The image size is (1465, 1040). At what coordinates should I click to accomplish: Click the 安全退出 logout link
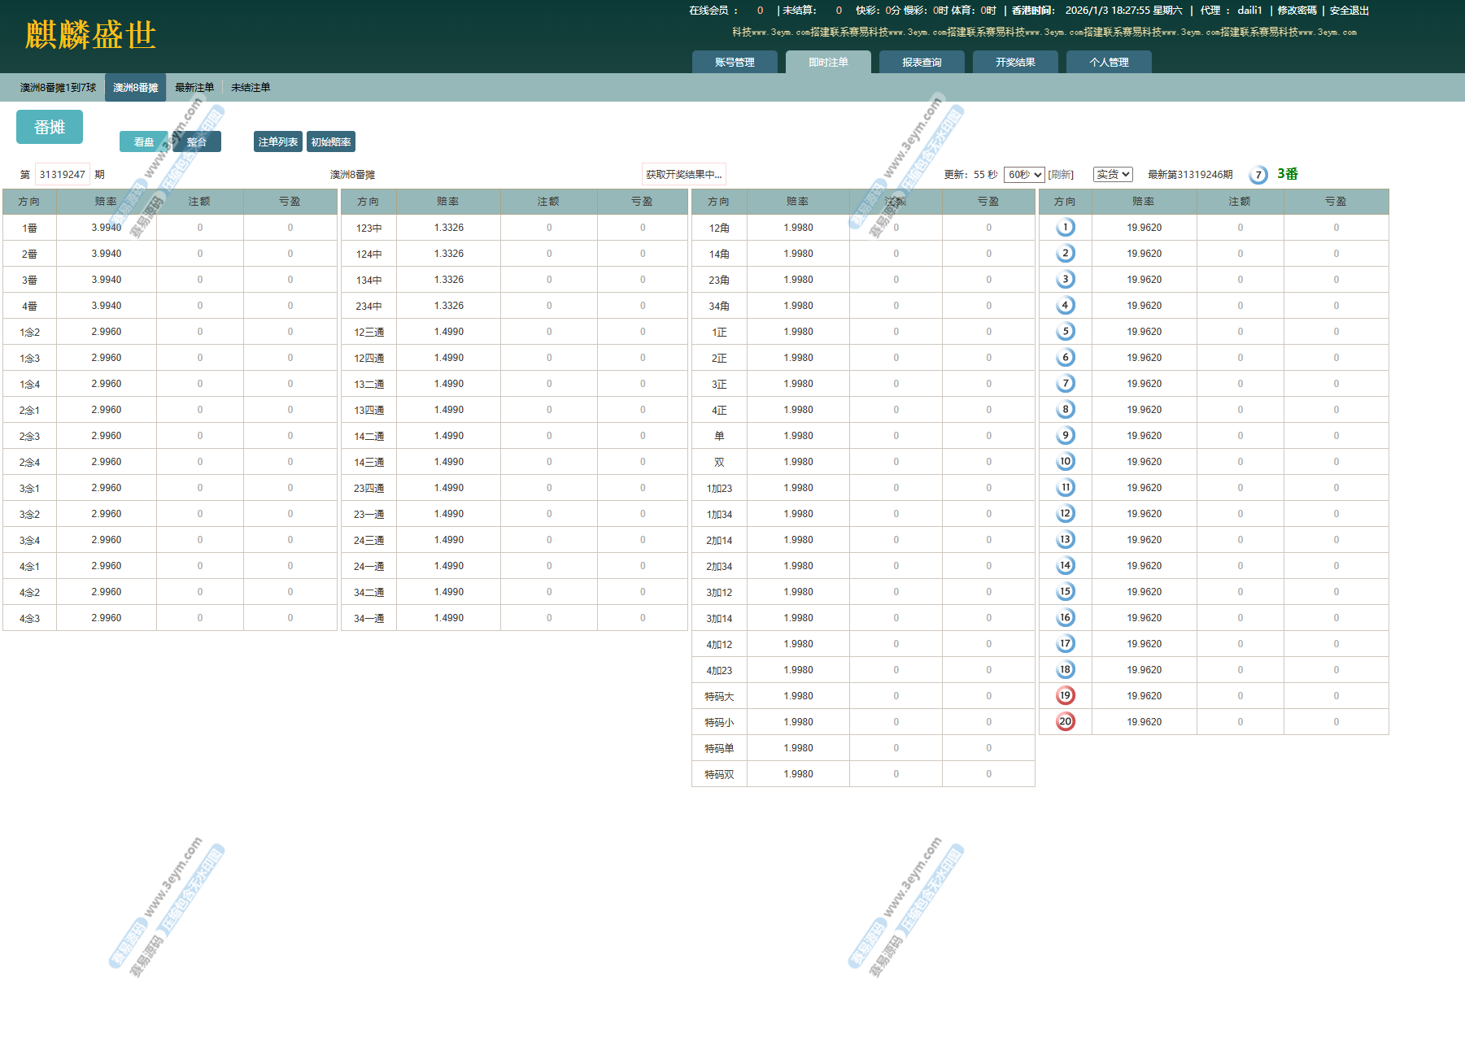[1349, 11]
